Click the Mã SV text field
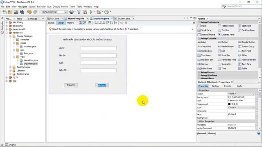Screen dimensions: 262x147 [x=99, y=48]
